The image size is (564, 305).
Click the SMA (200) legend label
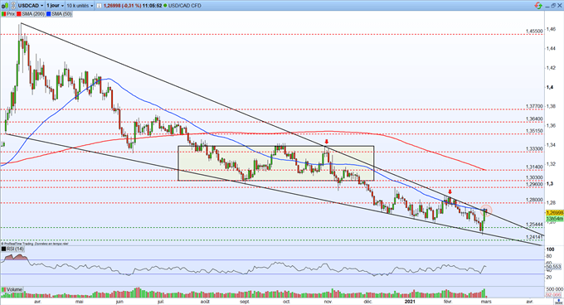(33, 14)
